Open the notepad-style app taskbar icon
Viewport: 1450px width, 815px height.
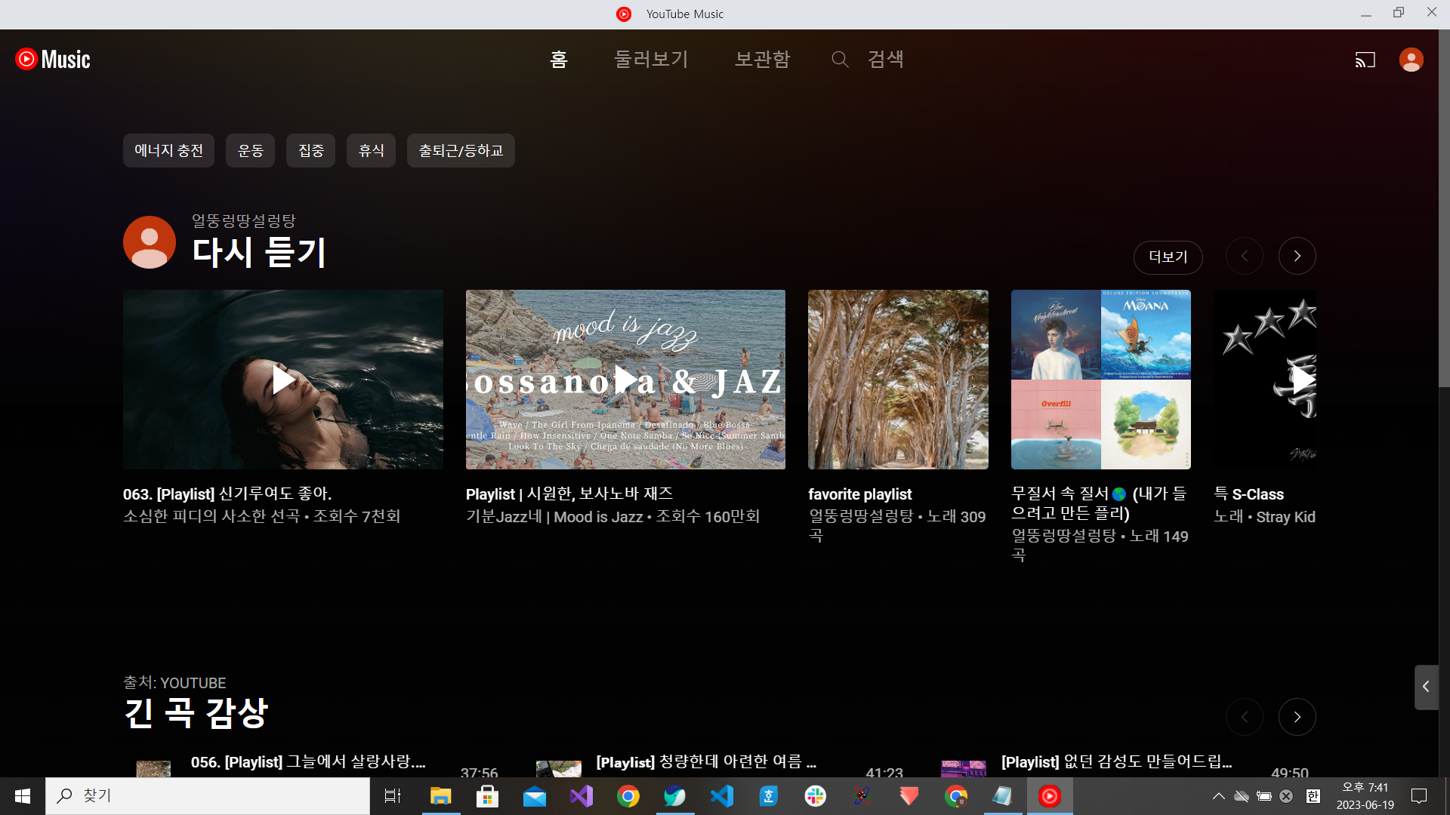coord(1002,796)
